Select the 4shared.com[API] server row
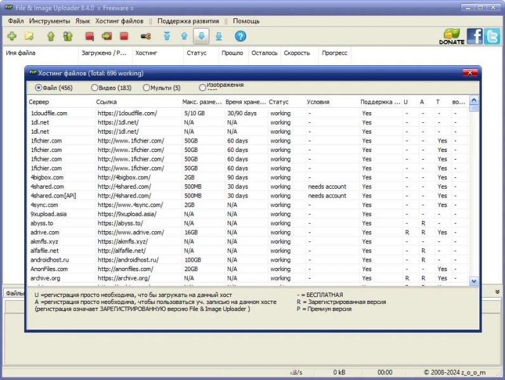The height and width of the screenshot is (380, 505). click(x=248, y=196)
